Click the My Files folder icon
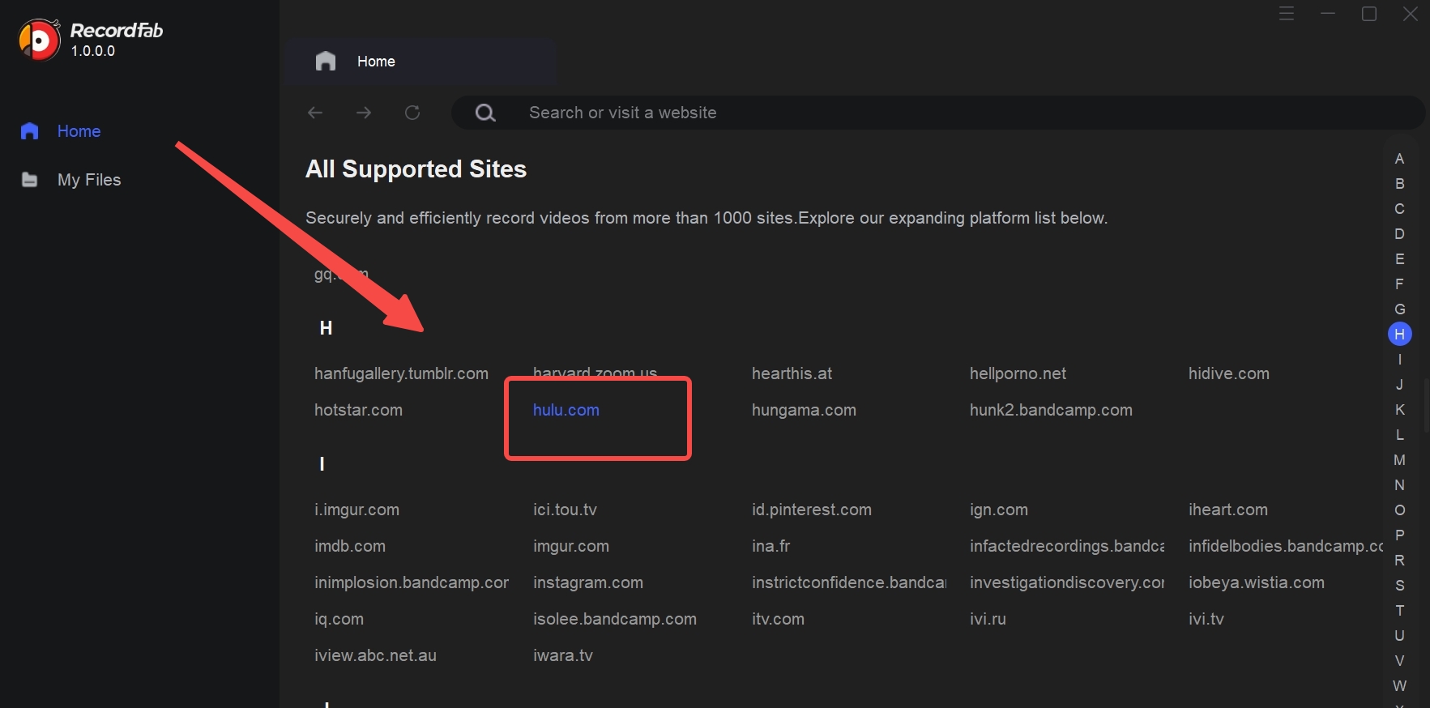 30,180
